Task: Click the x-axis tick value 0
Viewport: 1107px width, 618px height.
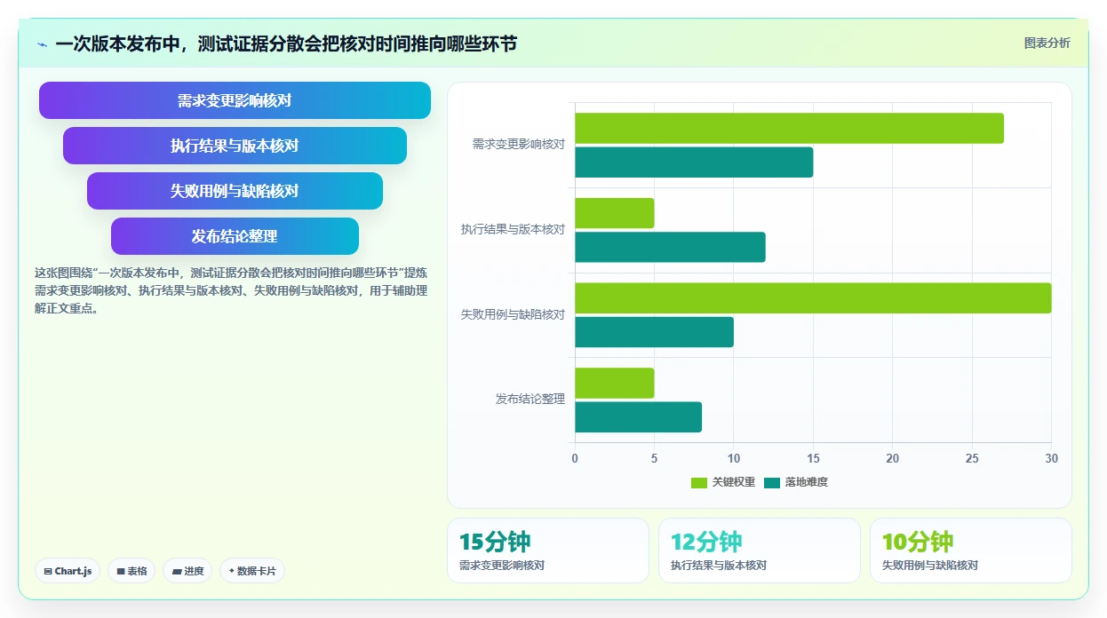Action: point(575,458)
